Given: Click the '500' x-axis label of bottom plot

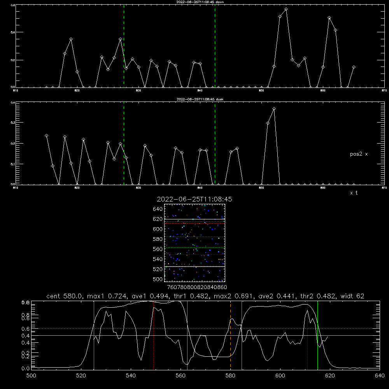Looking at the screenshot, I should pyautogui.click(x=31, y=376).
